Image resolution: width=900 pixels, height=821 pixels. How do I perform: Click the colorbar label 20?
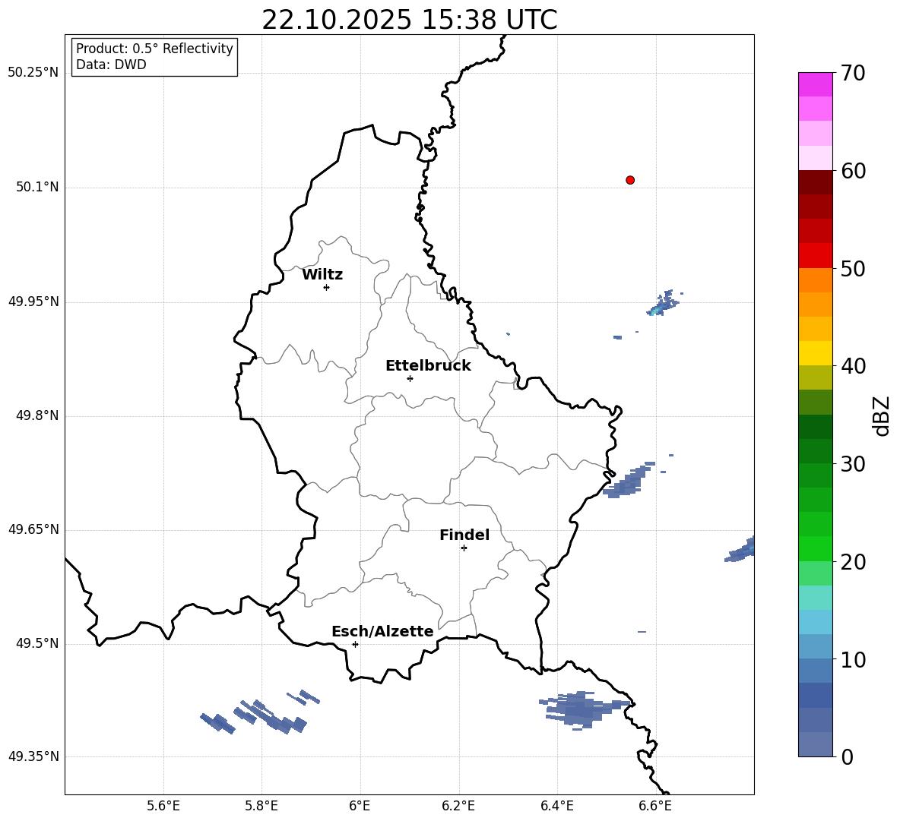pyautogui.click(x=853, y=562)
